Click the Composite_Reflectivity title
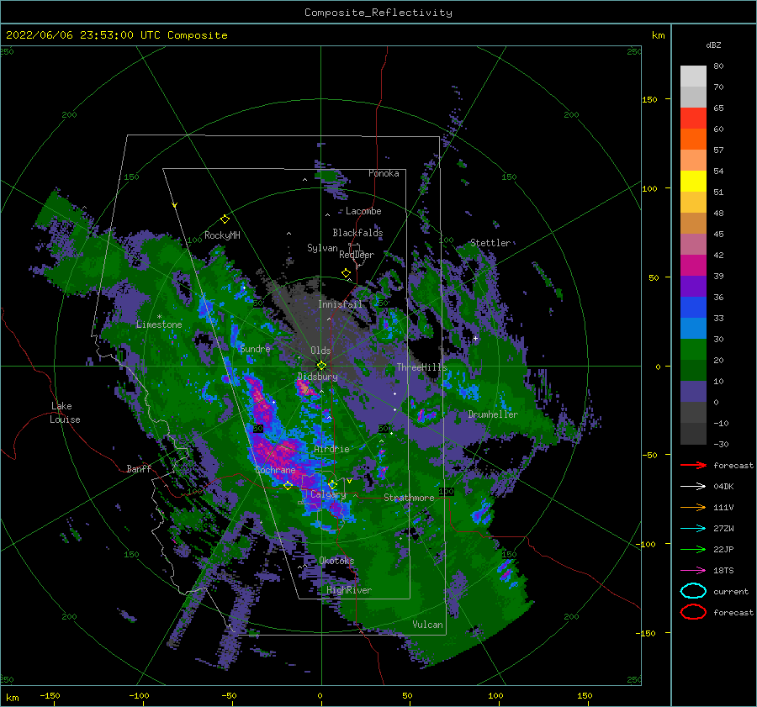757x707 pixels. [378, 13]
